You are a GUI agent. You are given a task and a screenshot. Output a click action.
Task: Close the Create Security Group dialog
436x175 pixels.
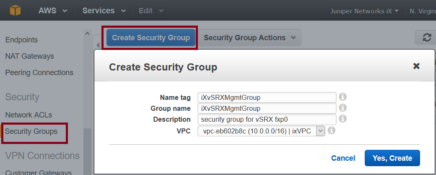coord(416,66)
